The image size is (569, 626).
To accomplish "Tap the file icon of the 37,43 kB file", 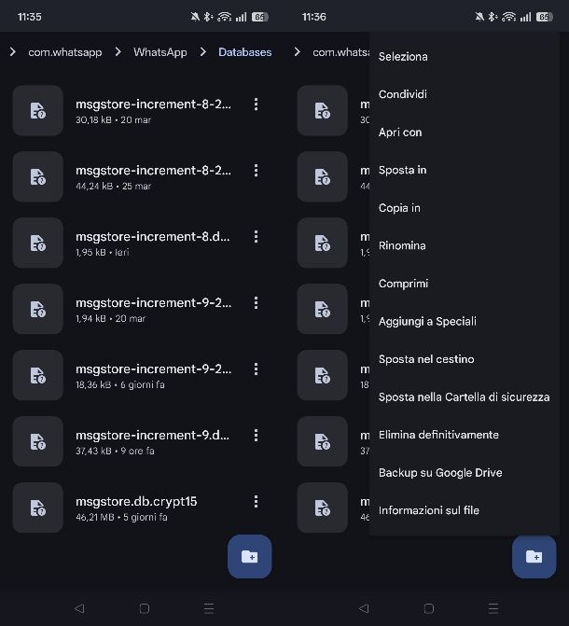I will (38, 441).
